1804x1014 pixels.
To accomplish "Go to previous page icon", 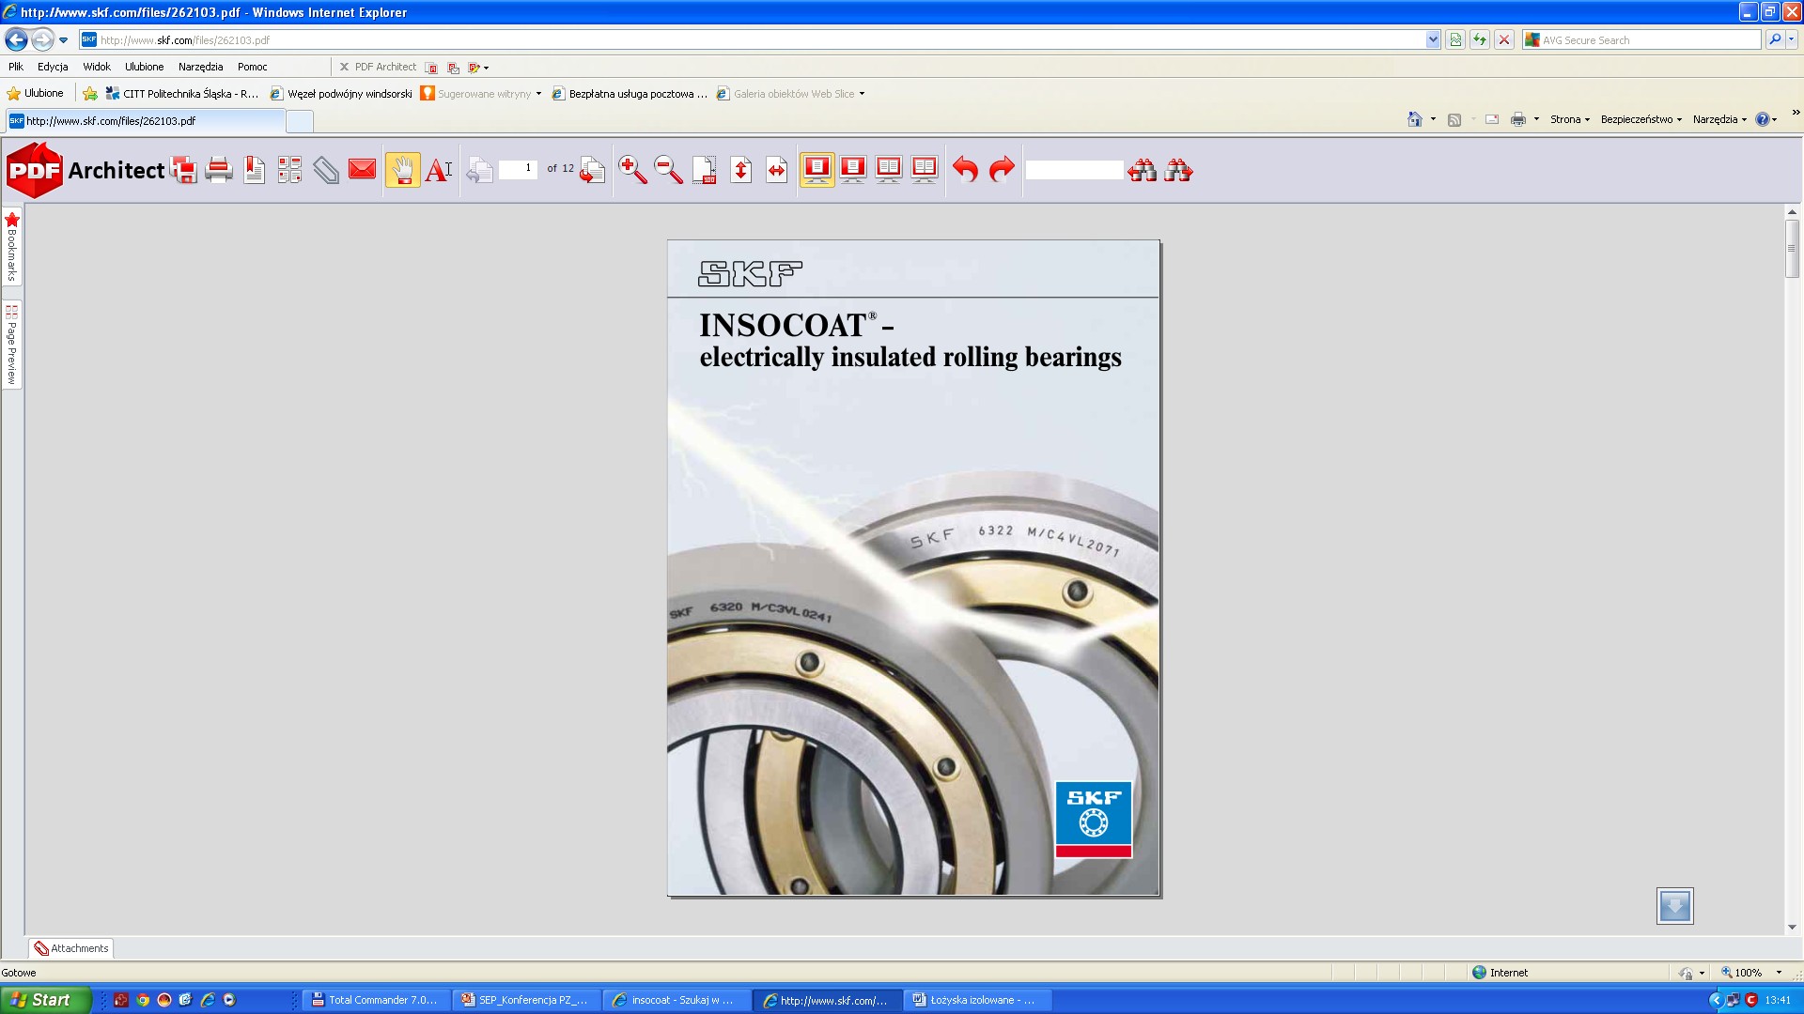I will tap(479, 170).
